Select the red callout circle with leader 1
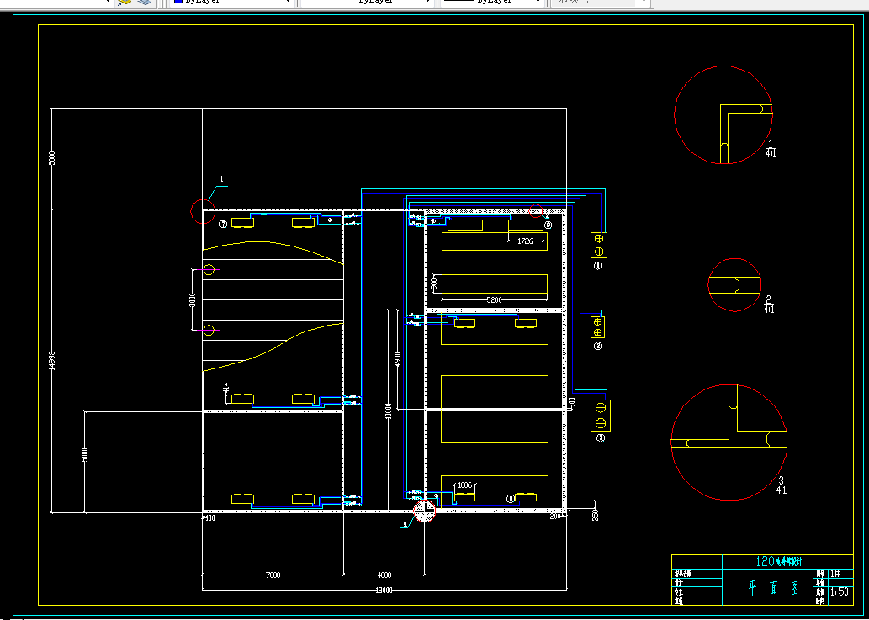 [203, 211]
